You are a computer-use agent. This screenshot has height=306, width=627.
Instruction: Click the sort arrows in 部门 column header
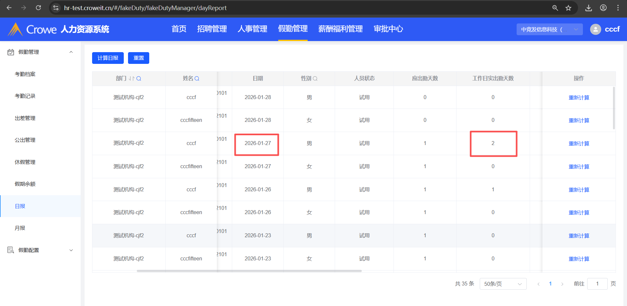pos(132,79)
